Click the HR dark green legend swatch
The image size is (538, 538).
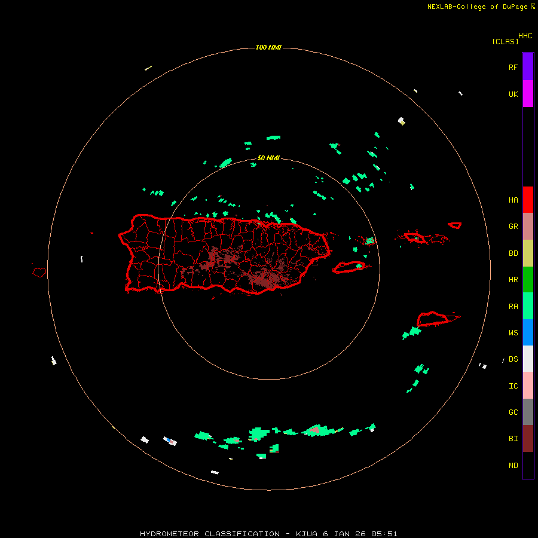pyautogui.click(x=528, y=279)
